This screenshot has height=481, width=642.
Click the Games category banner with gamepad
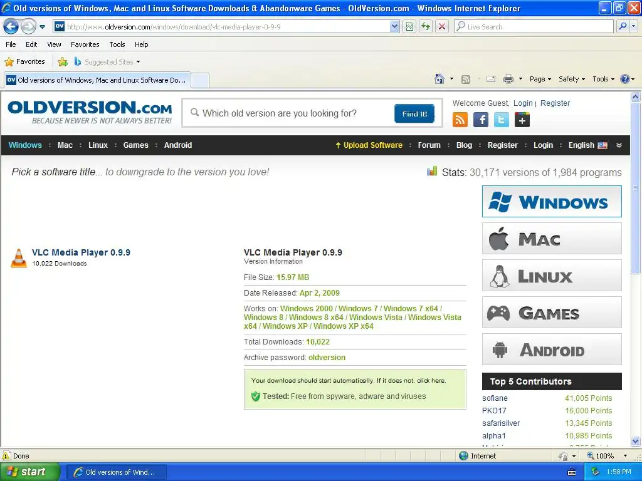coord(552,313)
